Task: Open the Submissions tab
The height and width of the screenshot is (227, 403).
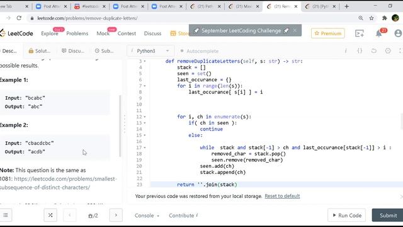Action: pyautogui.click(x=104, y=51)
